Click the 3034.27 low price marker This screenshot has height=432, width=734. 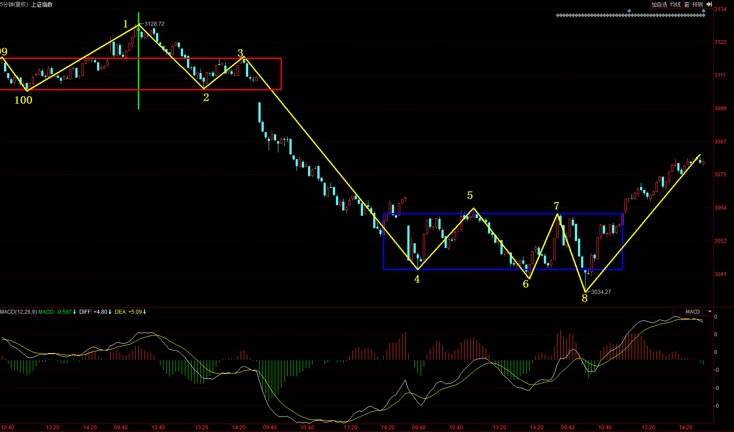[601, 292]
